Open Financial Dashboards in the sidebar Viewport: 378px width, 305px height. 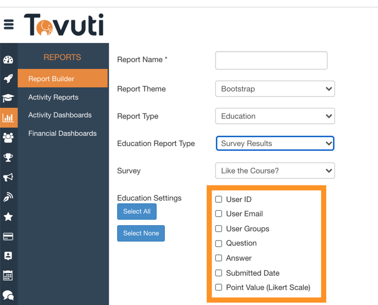tap(62, 133)
